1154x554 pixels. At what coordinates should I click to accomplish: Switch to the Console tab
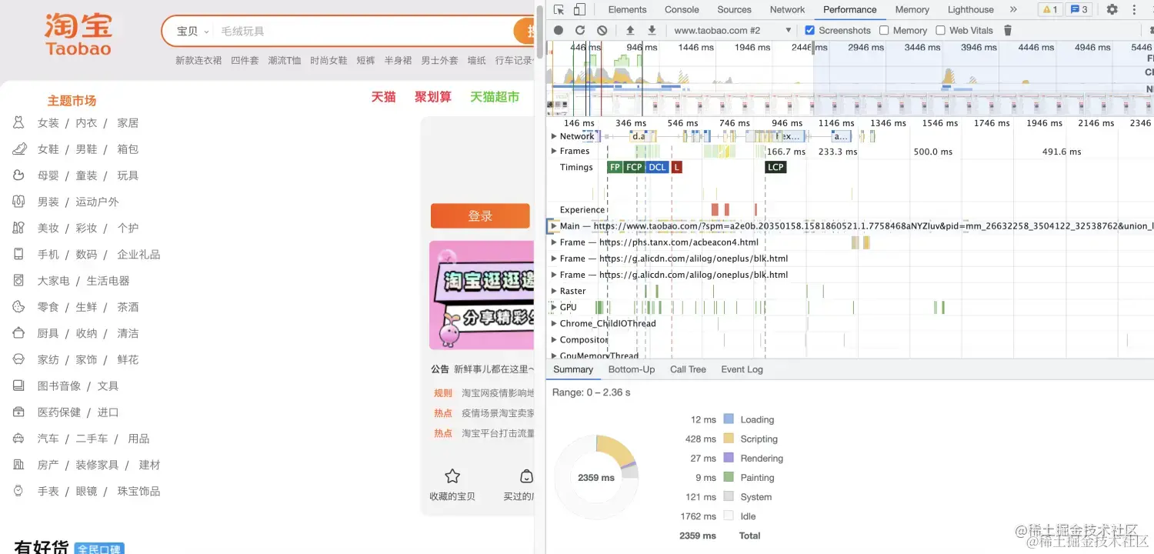pos(682,9)
